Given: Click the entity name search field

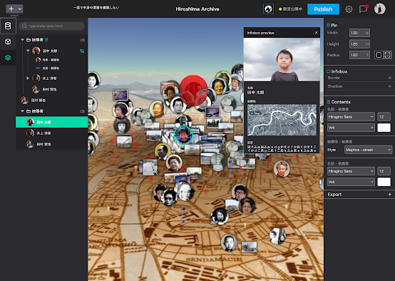Looking at the screenshot, I should [51, 26].
